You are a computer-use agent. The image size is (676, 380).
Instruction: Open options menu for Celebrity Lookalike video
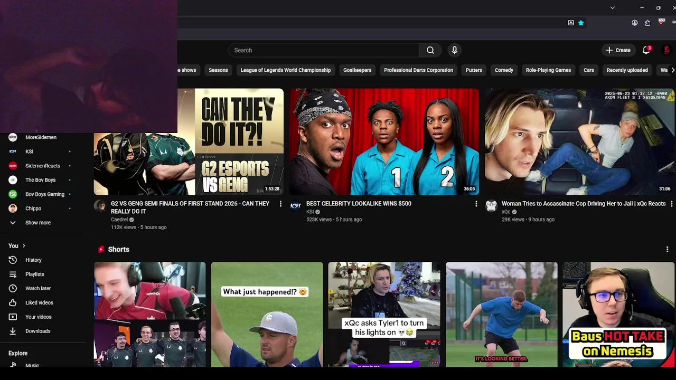(476, 204)
